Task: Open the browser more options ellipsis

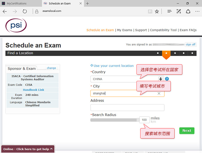Action: 197,12
